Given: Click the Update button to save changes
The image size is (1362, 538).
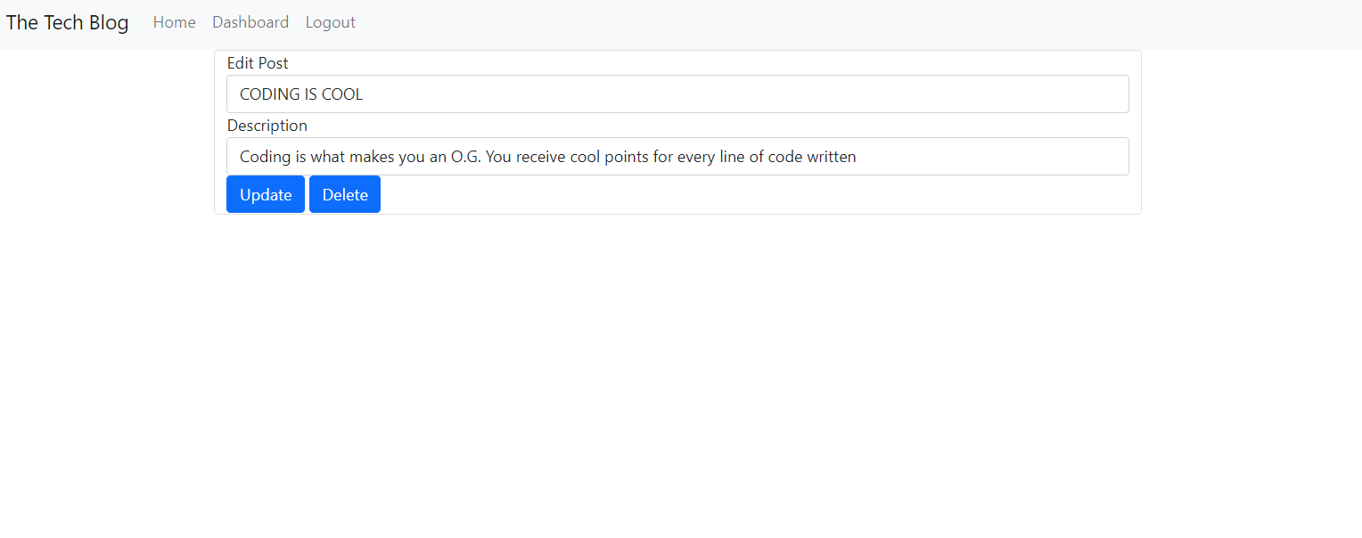Looking at the screenshot, I should (x=265, y=194).
